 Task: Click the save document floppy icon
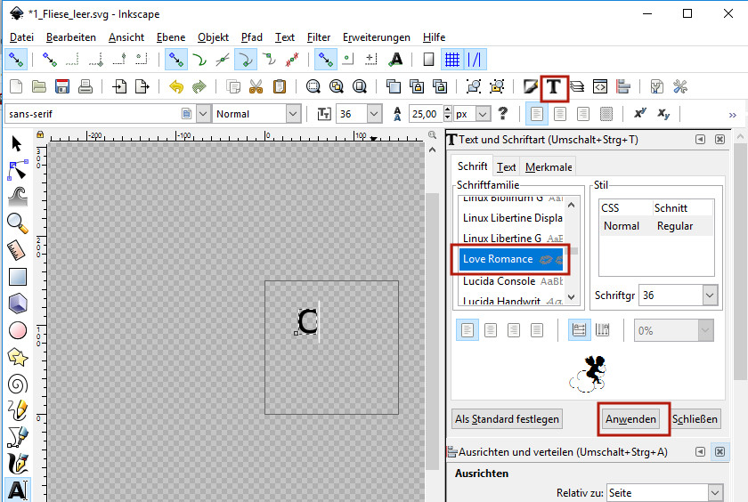click(62, 86)
